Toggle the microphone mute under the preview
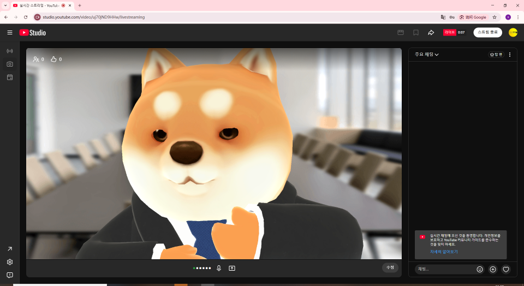Viewport: 524px width, 286px height. click(219, 268)
